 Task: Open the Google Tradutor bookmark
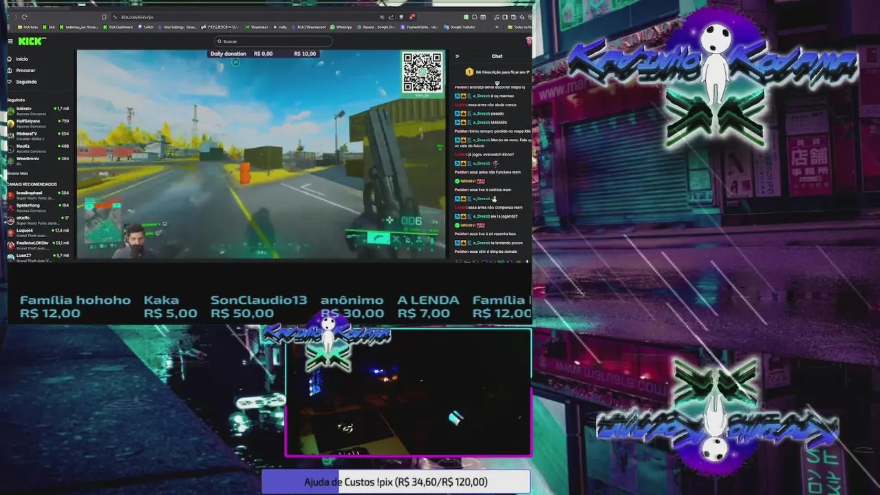point(460,27)
